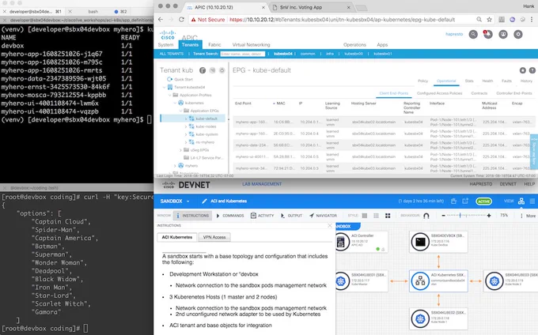This screenshot has height=335, width=538.
Task: Toggle the magnet behaviour icon
Action: (x=426, y=216)
